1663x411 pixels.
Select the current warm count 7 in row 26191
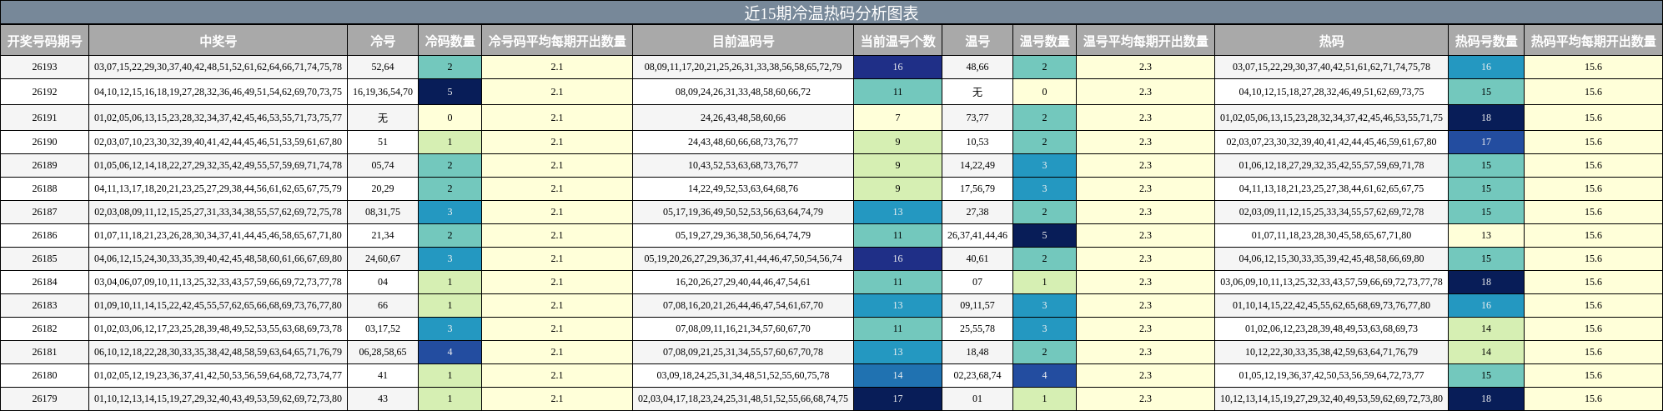[x=897, y=118]
